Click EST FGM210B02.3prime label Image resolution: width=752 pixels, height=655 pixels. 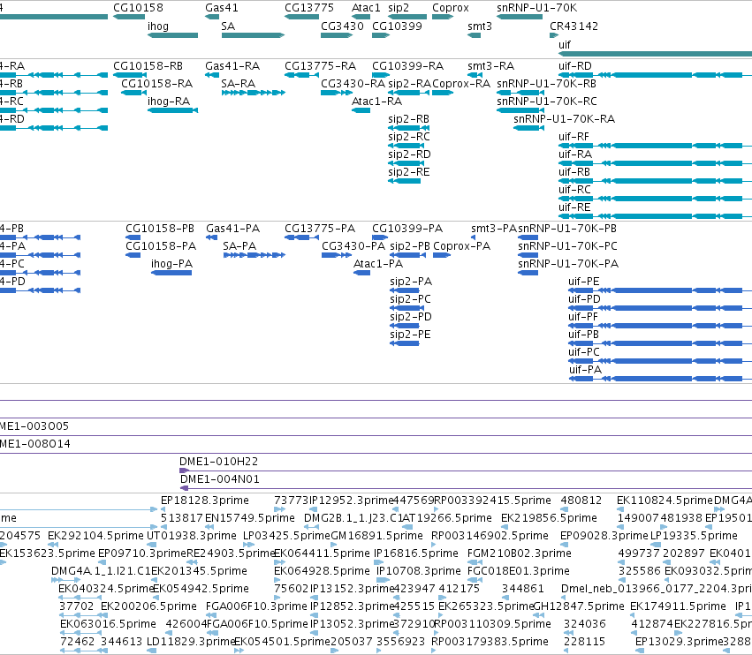pyautogui.click(x=520, y=553)
